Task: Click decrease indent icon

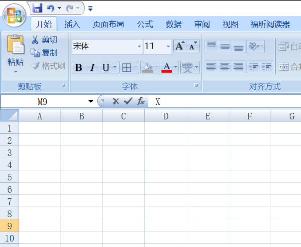Action: pos(253,67)
